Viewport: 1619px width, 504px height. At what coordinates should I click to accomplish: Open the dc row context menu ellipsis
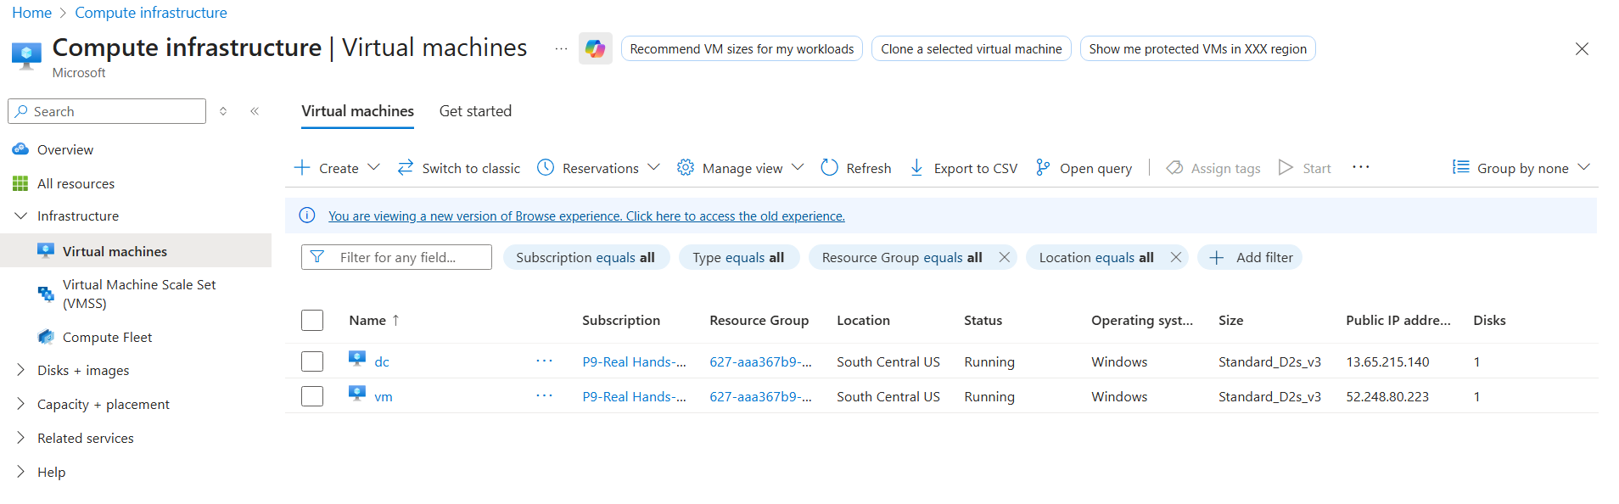pyautogui.click(x=544, y=361)
